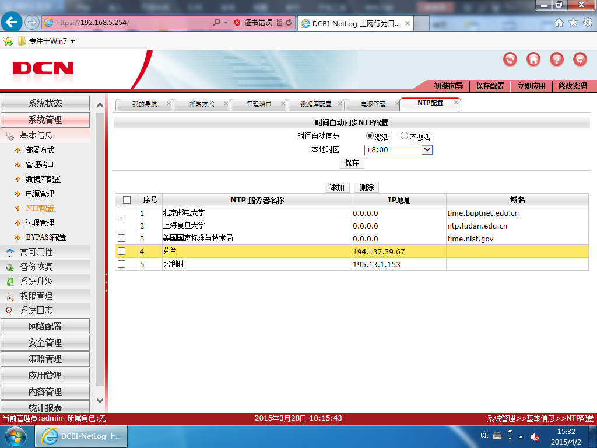Click the 系统日志 clock icon
597x448 pixels.
[10, 310]
